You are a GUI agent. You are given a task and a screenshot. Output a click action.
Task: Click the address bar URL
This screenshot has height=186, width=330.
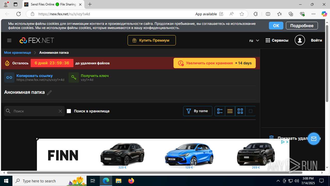pos(64,14)
